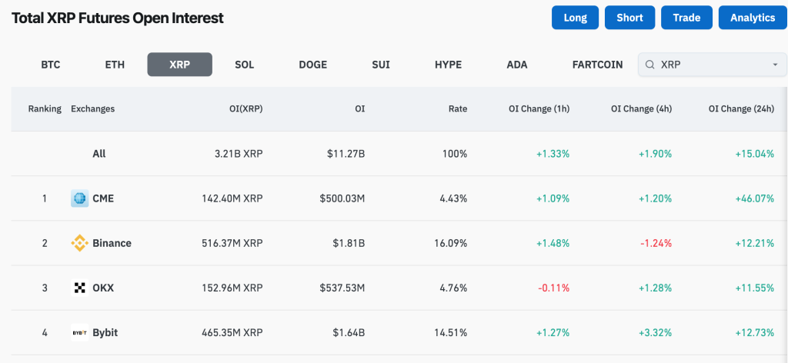Switch to the ADA tab
788x363 pixels.
click(x=517, y=65)
